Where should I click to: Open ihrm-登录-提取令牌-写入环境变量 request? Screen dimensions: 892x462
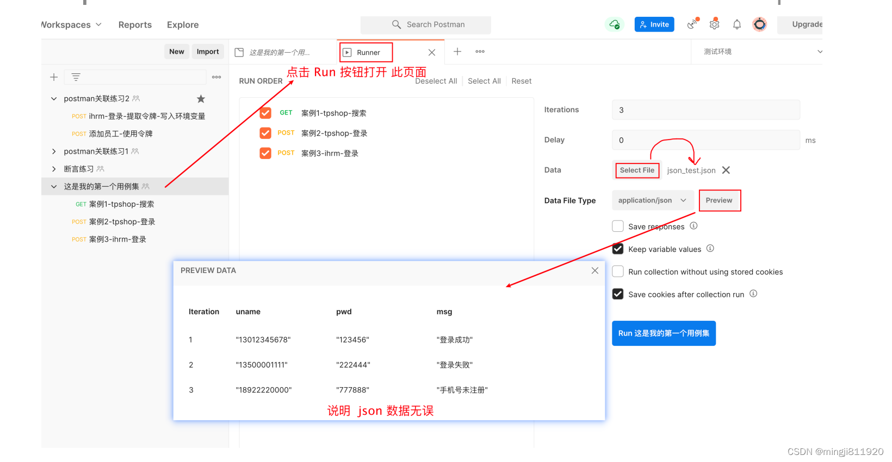pos(147,116)
